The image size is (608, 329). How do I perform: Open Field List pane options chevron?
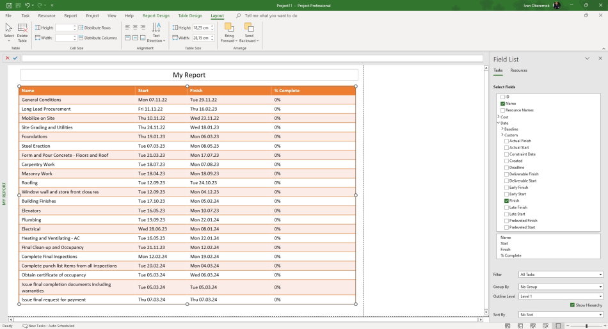coord(587,59)
